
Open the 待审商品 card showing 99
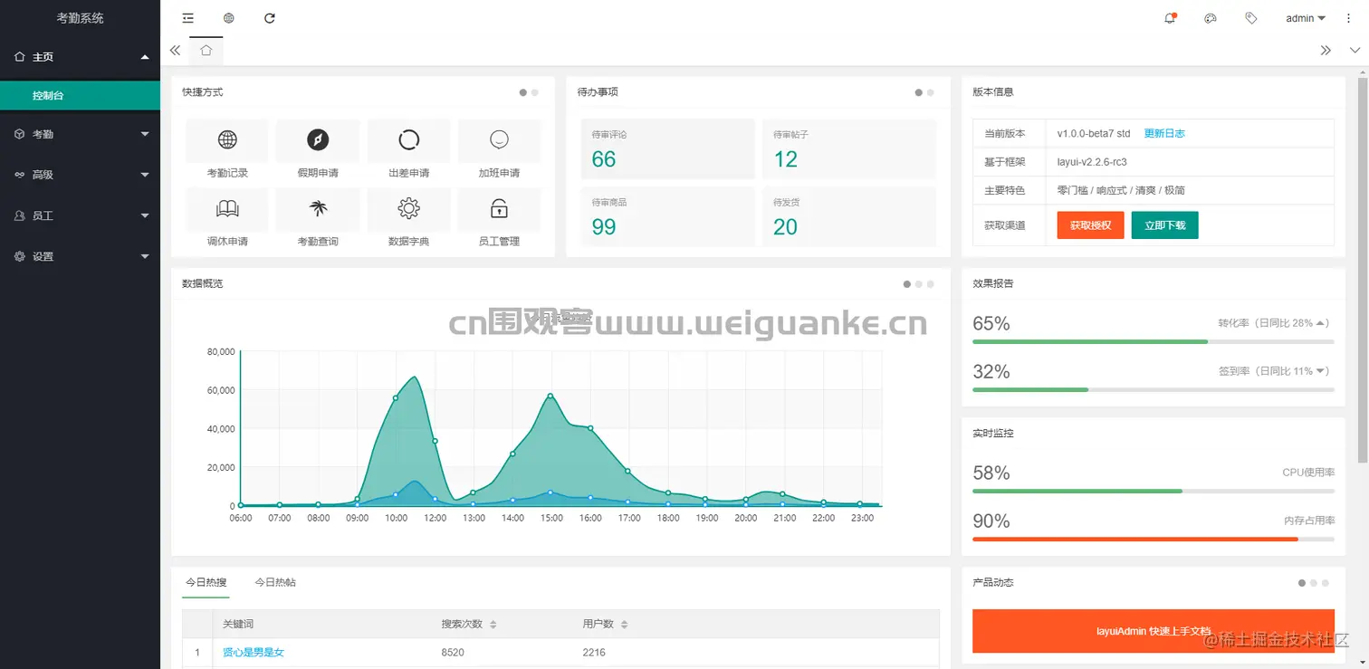tap(667, 217)
